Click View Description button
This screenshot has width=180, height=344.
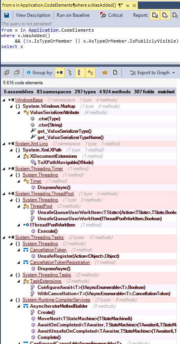point(33,15)
